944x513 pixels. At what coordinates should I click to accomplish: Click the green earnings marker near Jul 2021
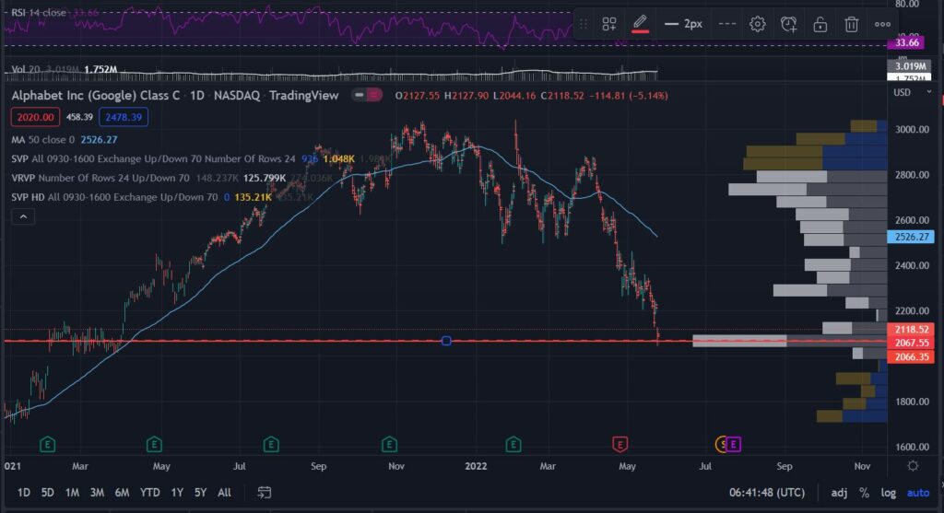tap(271, 445)
